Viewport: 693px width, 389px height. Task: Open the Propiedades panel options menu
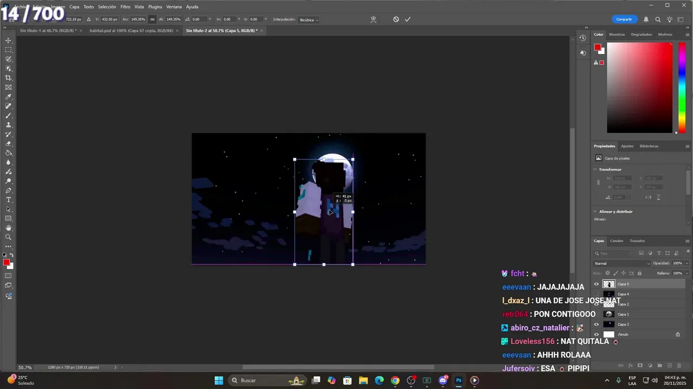[688, 146]
